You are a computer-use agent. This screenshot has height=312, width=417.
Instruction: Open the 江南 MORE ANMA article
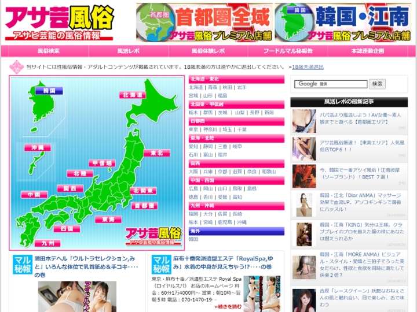361,265
